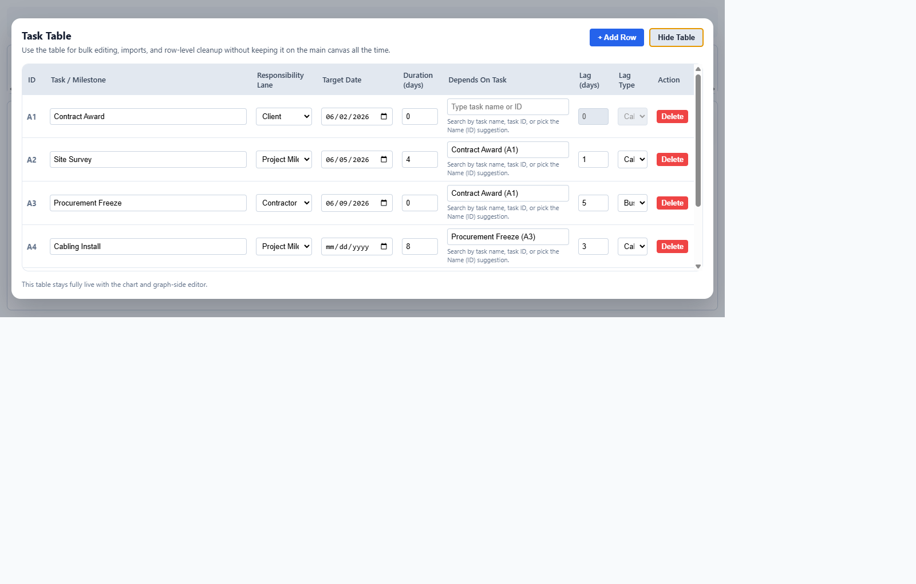Image resolution: width=916 pixels, height=584 pixels.
Task: Click the Task Table heading
Action: click(46, 35)
